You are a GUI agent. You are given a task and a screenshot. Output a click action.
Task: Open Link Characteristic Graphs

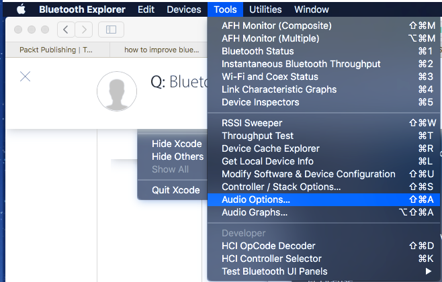[x=323, y=89]
